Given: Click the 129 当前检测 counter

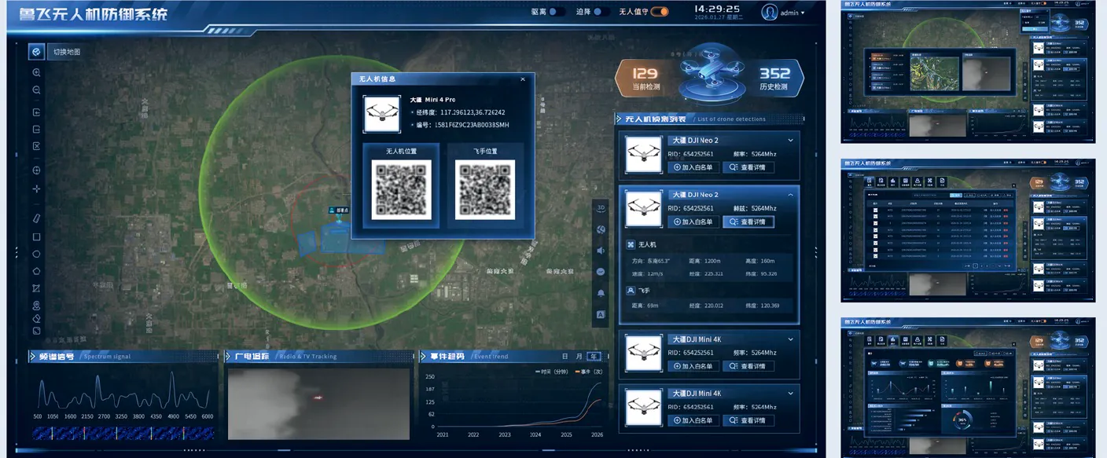Looking at the screenshot, I should click(x=645, y=78).
